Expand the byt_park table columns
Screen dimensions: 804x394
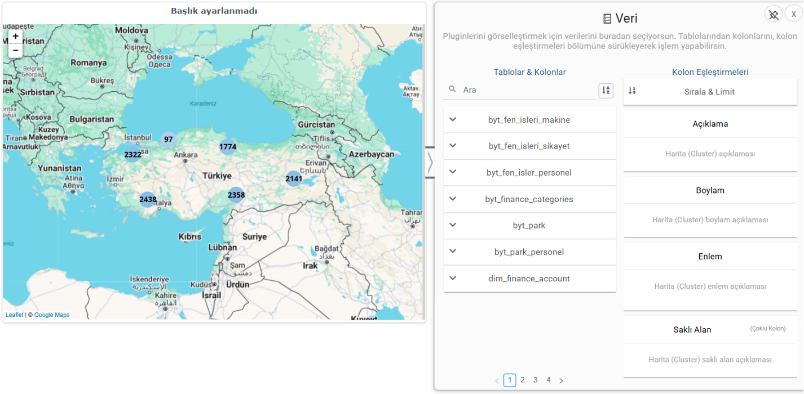pyautogui.click(x=453, y=225)
